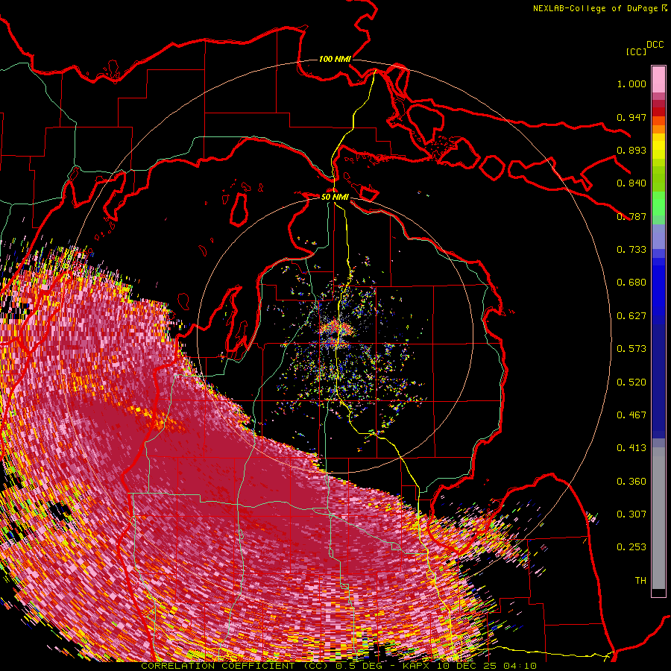Select the 1.000 scale value

click(631, 84)
